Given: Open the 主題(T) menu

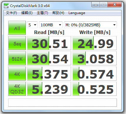Looking at the screenshot, I should [42, 13].
